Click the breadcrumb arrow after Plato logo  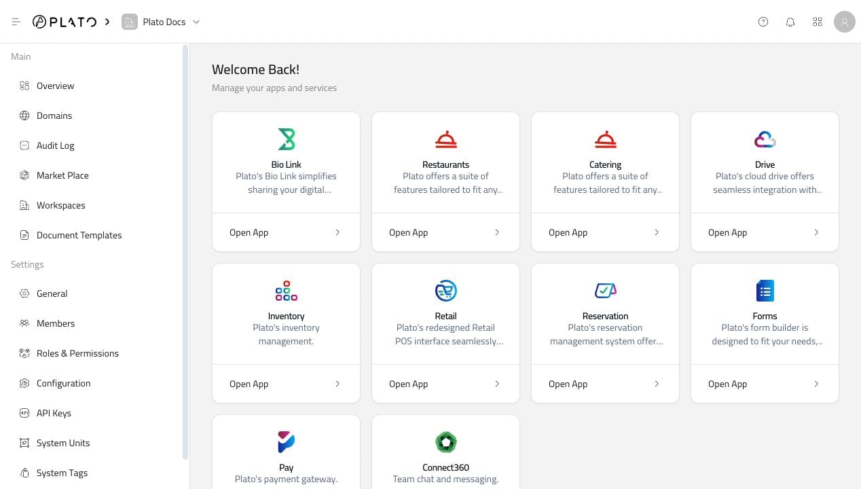tap(107, 22)
